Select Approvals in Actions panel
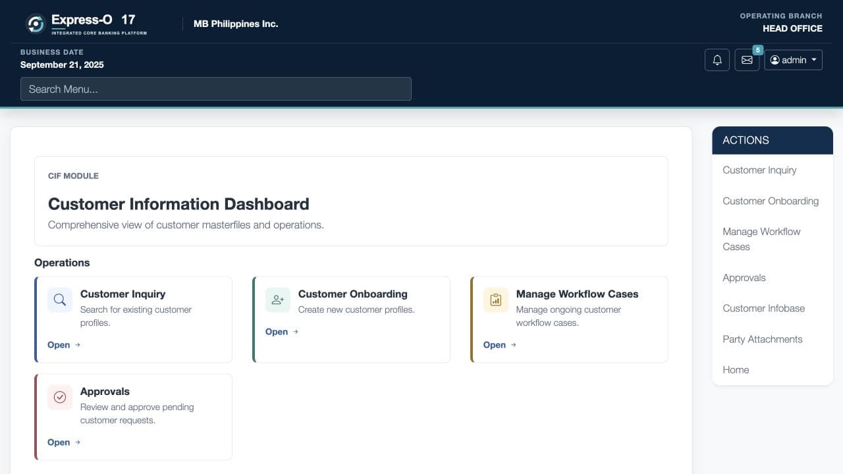 pyautogui.click(x=744, y=278)
